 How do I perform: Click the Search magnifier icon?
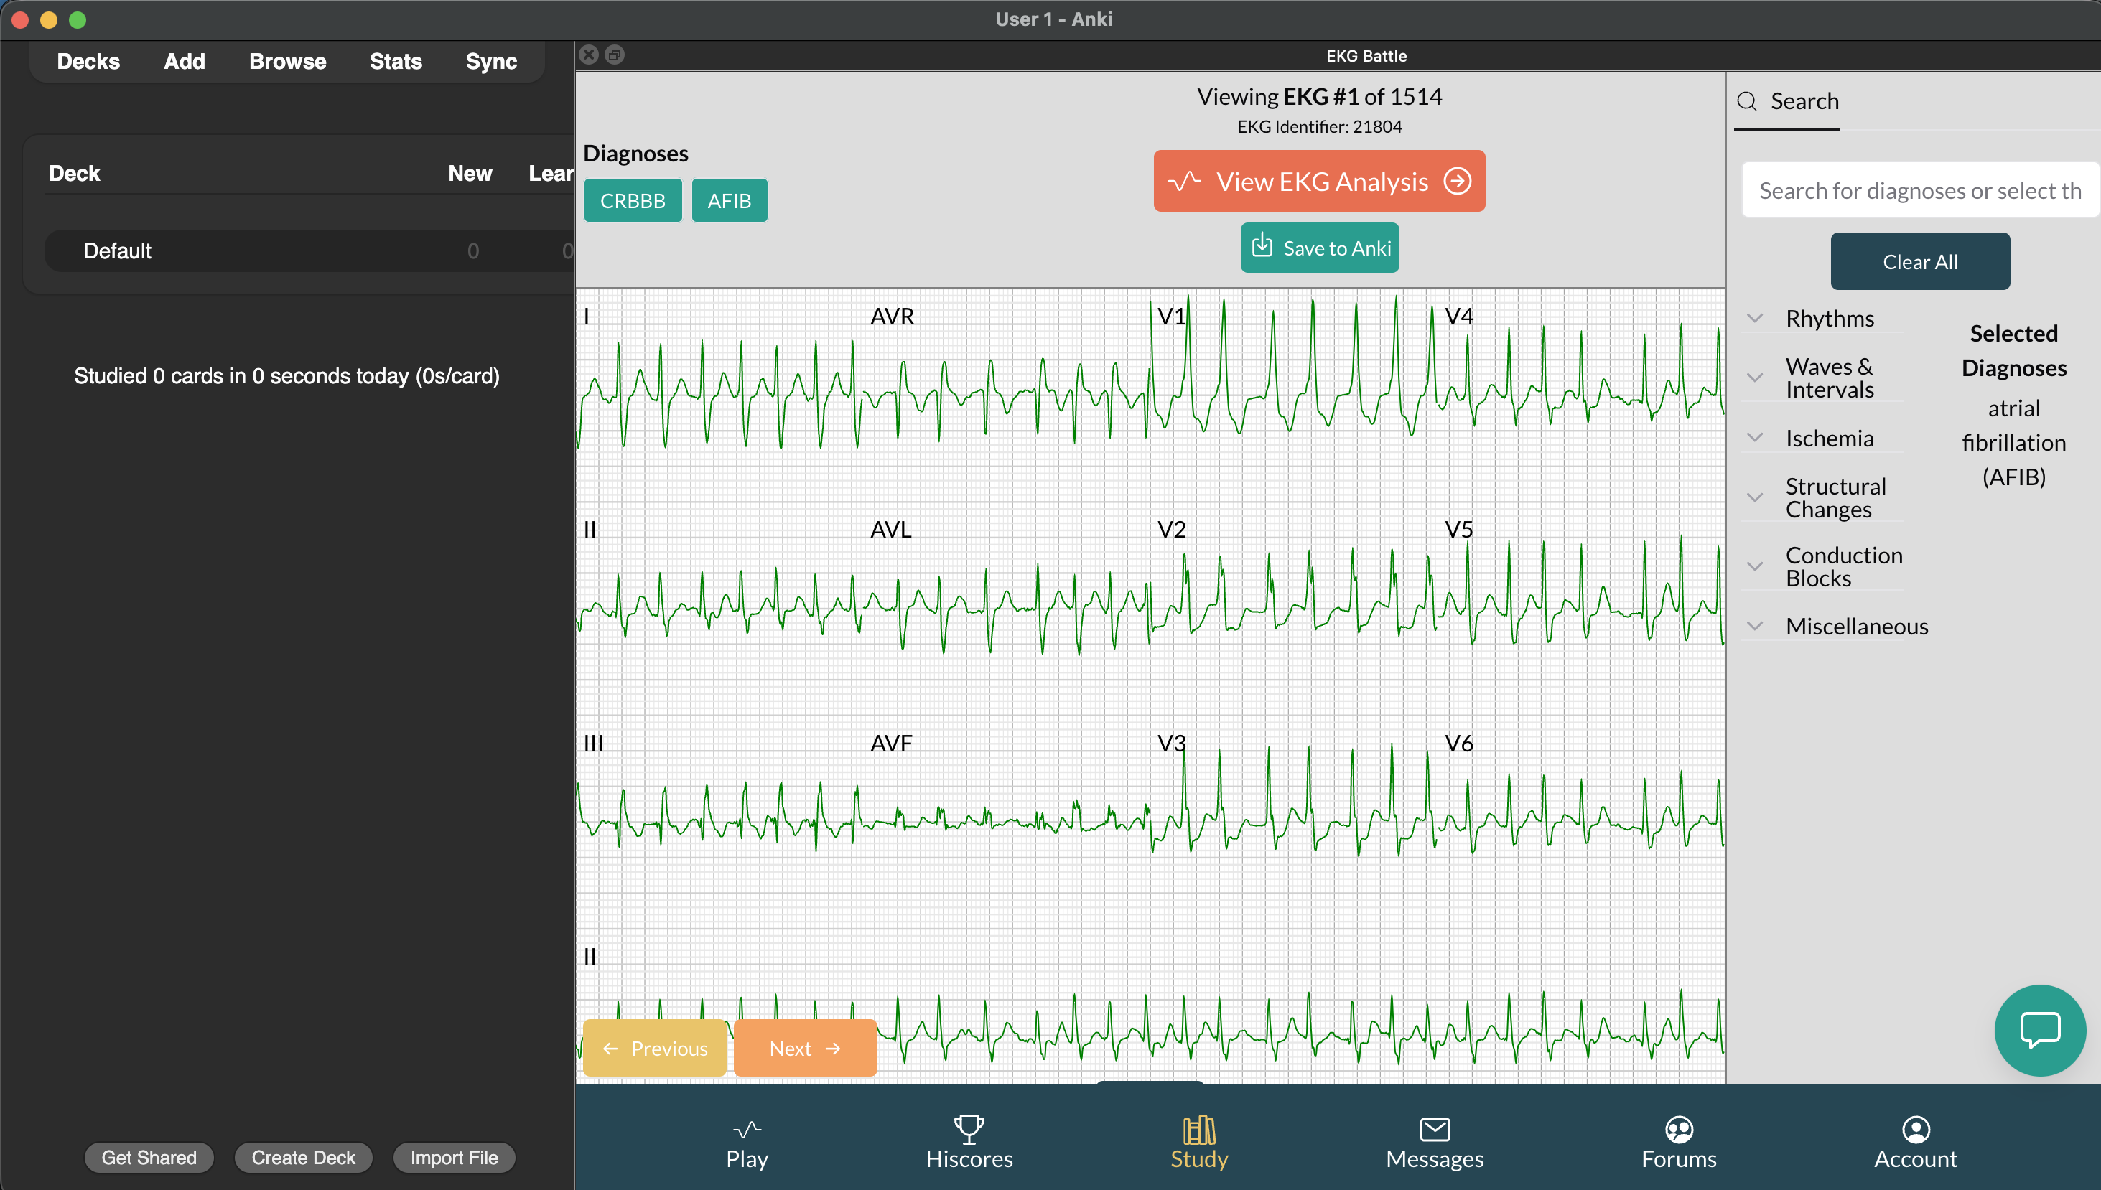1747,101
